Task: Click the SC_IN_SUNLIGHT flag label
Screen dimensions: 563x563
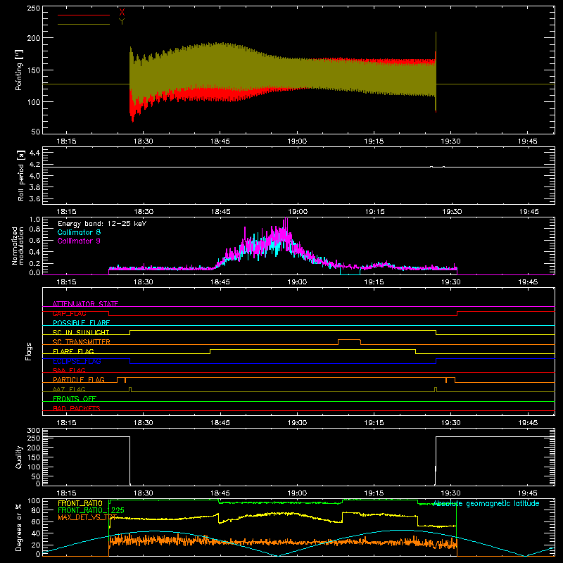Action: click(x=81, y=332)
